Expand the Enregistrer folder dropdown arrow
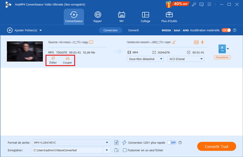The height and width of the screenshot is (157, 243). (107, 150)
